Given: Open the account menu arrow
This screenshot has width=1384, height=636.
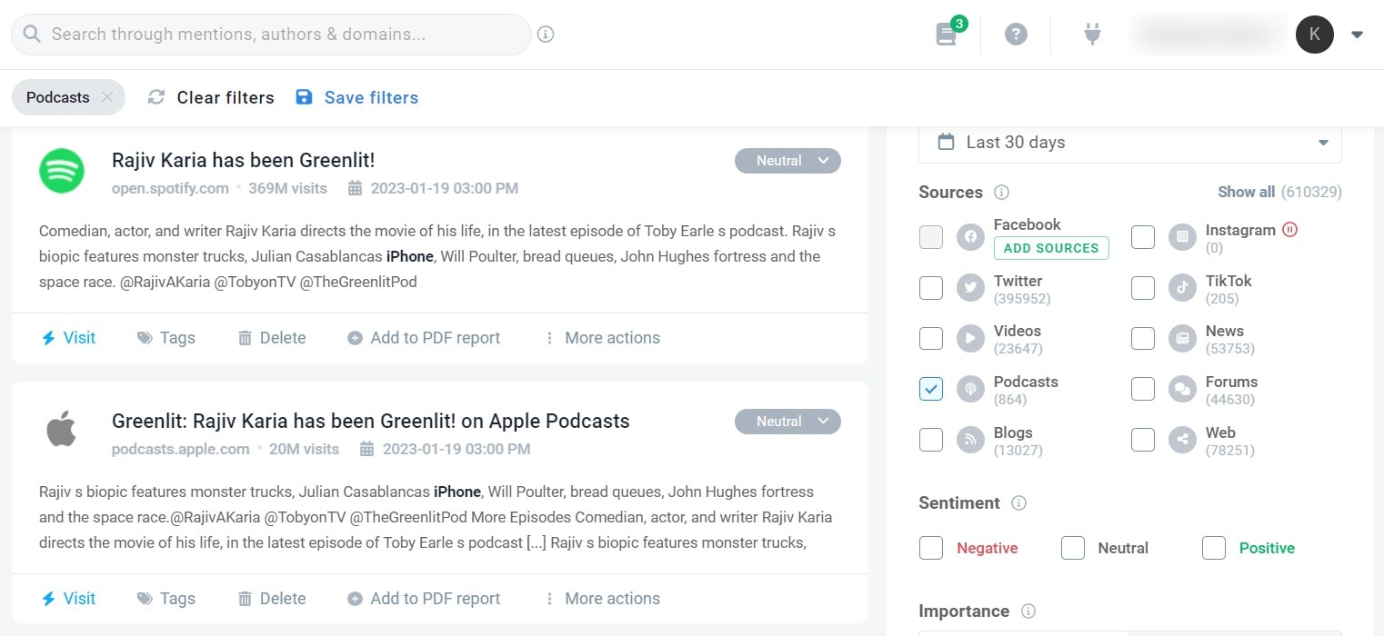Looking at the screenshot, I should coord(1357,35).
